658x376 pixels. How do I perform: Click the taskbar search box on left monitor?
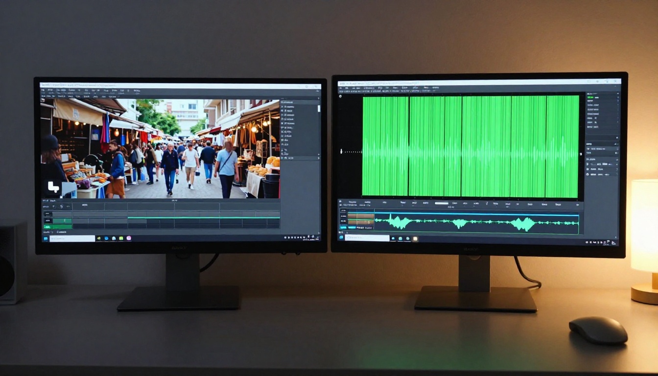[72, 238]
